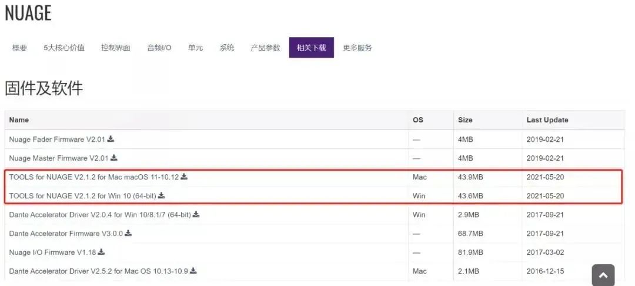The width and height of the screenshot is (635, 286).
Task: Switch to the 系统 tab
Action: 227,48
